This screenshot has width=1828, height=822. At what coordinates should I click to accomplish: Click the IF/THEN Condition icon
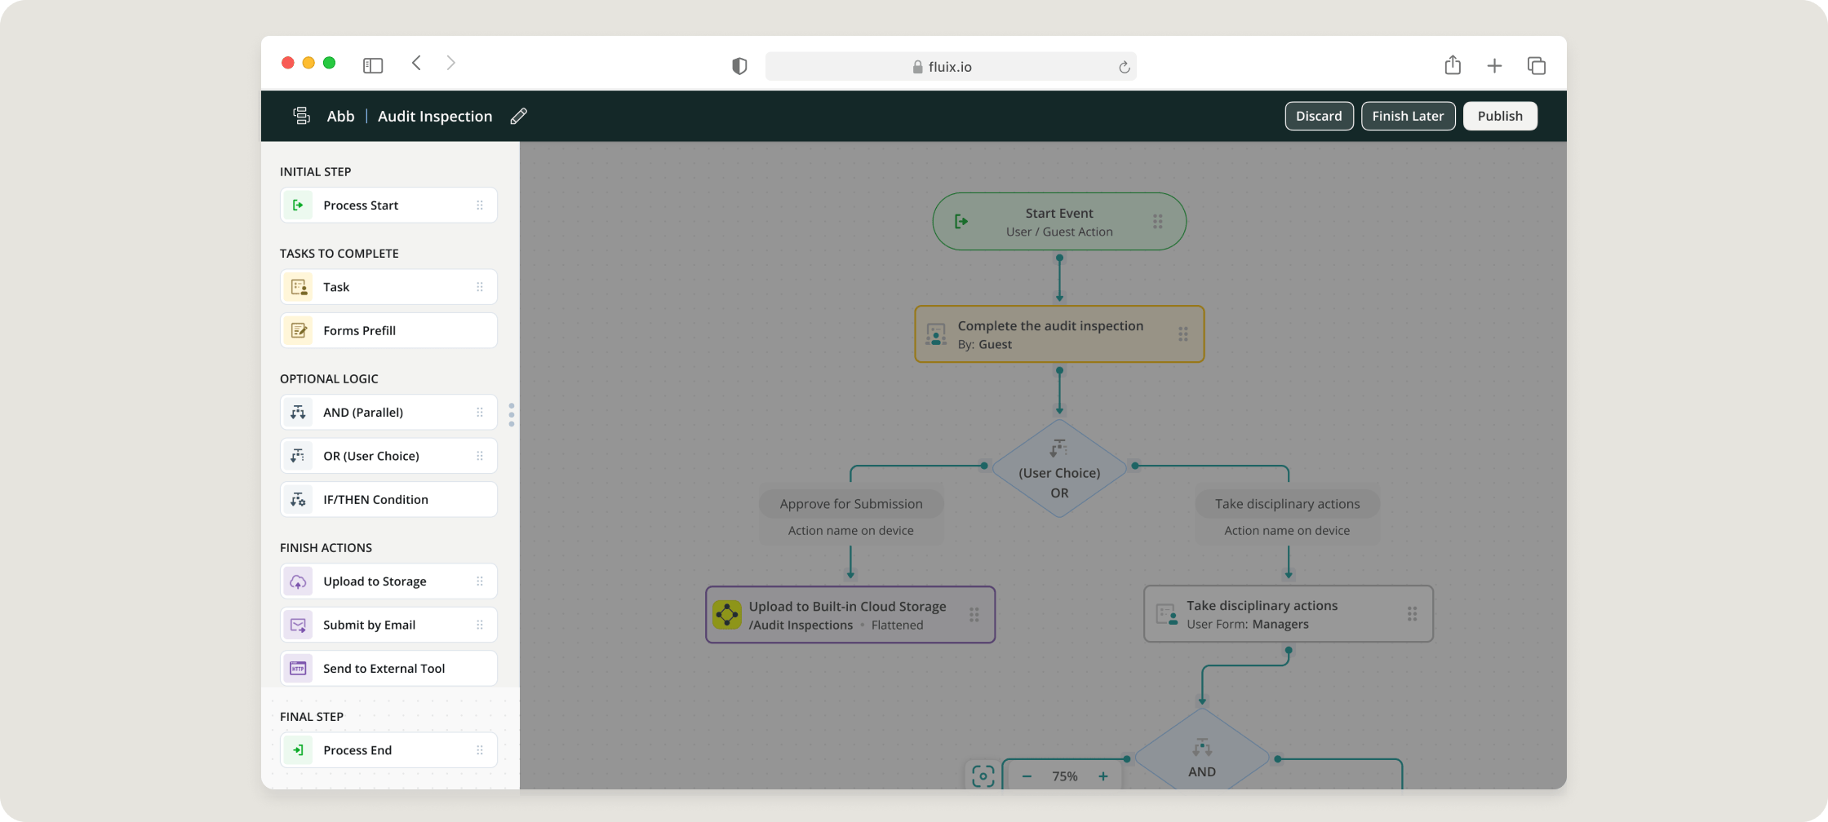[298, 500]
